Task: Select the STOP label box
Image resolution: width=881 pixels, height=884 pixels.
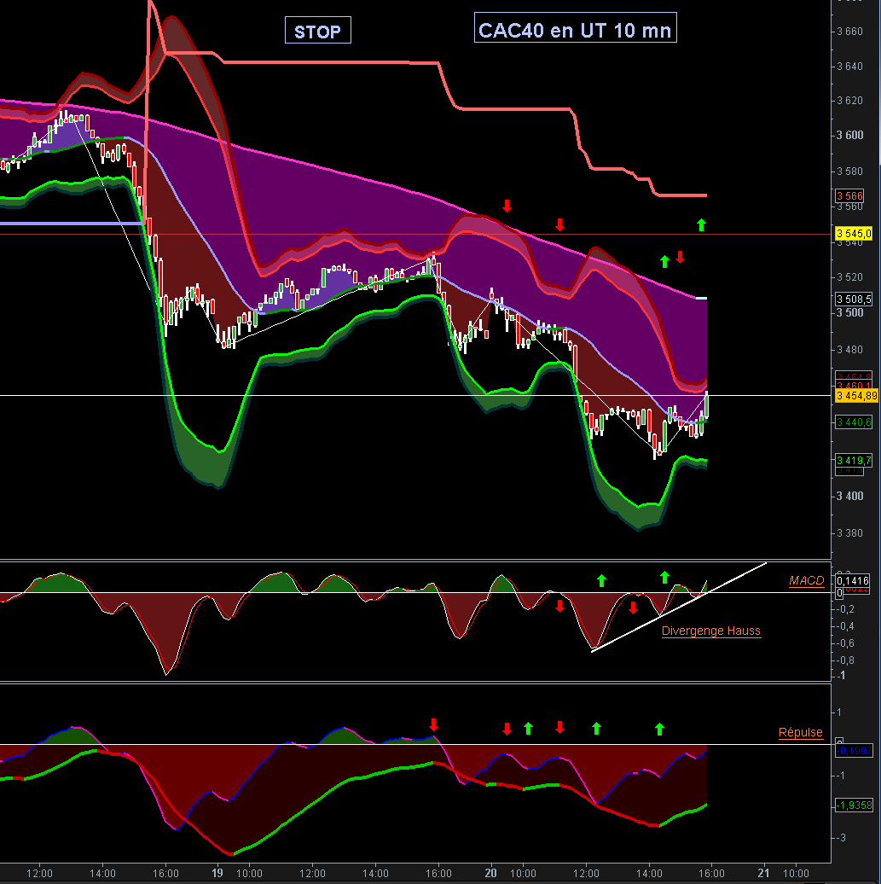Action: (x=318, y=31)
